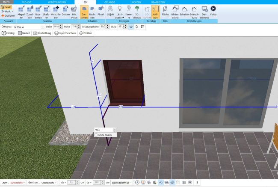Click the 3D-Schnitt icon

[x=147, y=12]
